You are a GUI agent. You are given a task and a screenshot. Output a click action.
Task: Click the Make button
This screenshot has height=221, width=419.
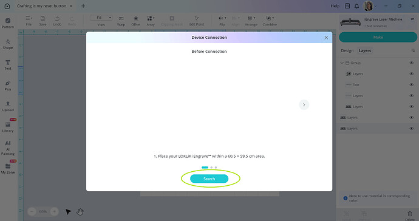coord(378,37)
